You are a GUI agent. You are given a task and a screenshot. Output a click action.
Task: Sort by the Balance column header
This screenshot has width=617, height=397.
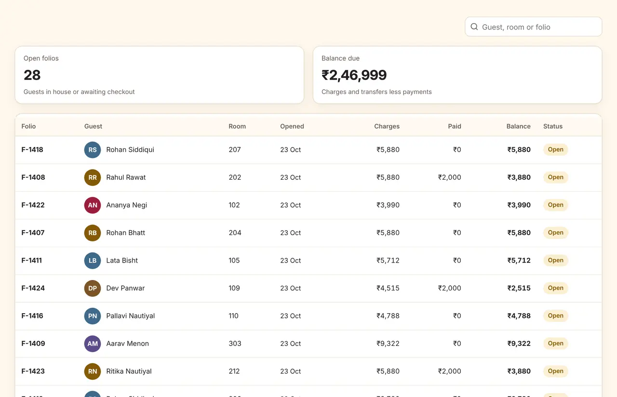[518, 126]
